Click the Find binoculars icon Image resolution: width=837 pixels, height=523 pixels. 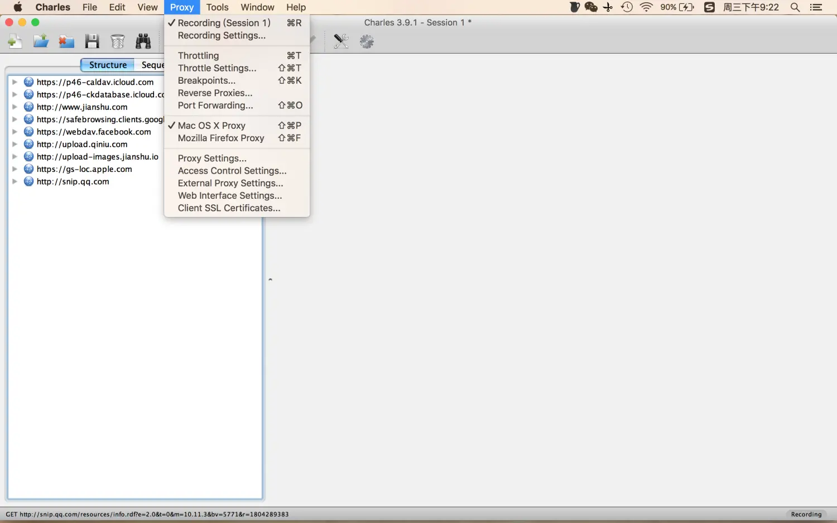pyautogui.click(x=143, y=41)
